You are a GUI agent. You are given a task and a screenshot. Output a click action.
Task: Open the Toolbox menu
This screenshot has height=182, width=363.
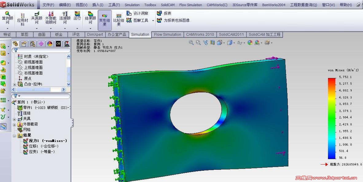150,5
